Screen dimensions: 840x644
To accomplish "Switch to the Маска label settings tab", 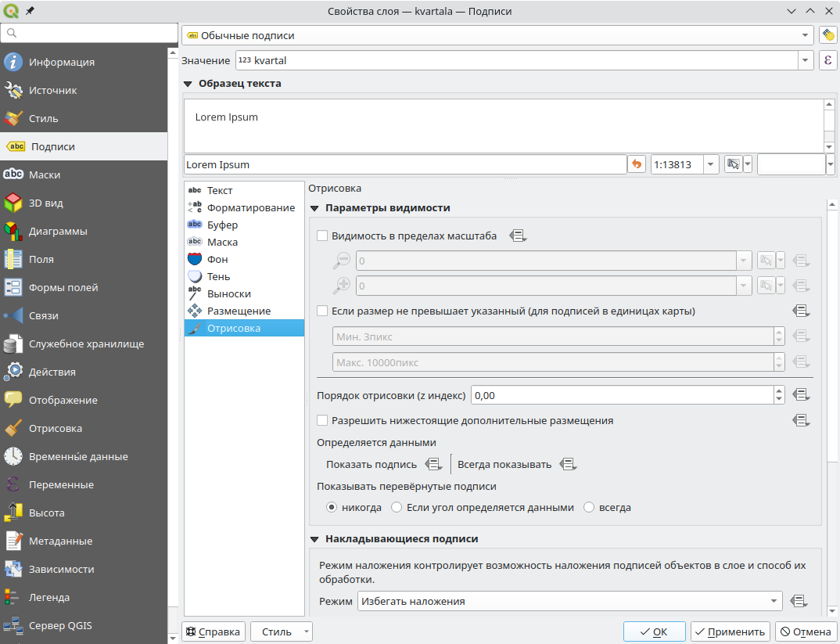I will [x=244, y=242].
